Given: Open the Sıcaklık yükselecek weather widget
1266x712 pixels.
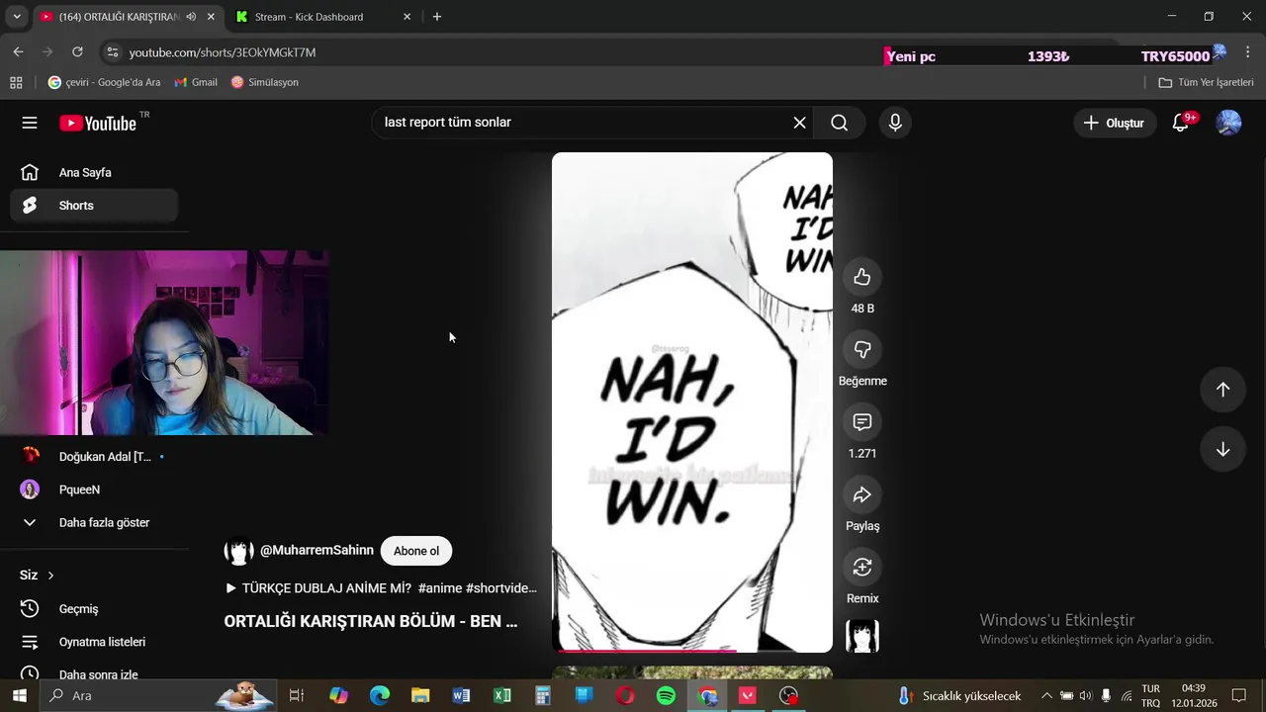Looking at the screenshot, I should (x=959, y=695).
